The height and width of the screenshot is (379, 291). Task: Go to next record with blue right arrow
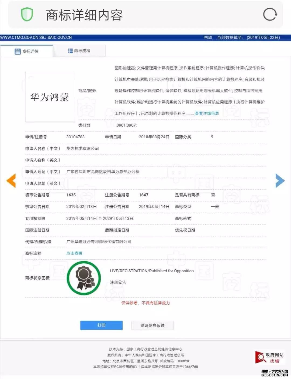(x=280, y=181)
